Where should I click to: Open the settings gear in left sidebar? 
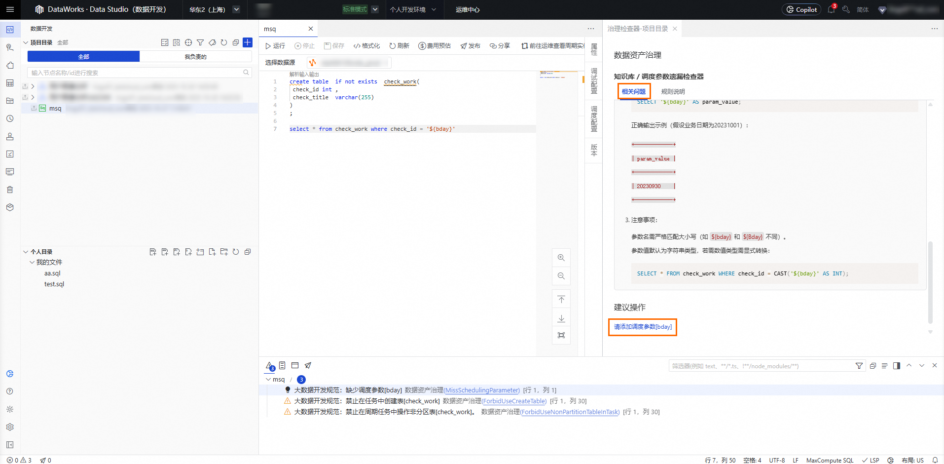point(10,427)
